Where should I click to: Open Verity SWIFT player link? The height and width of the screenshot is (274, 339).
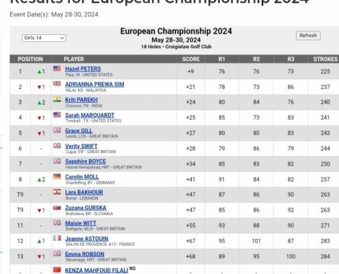[x=81, y=146]
